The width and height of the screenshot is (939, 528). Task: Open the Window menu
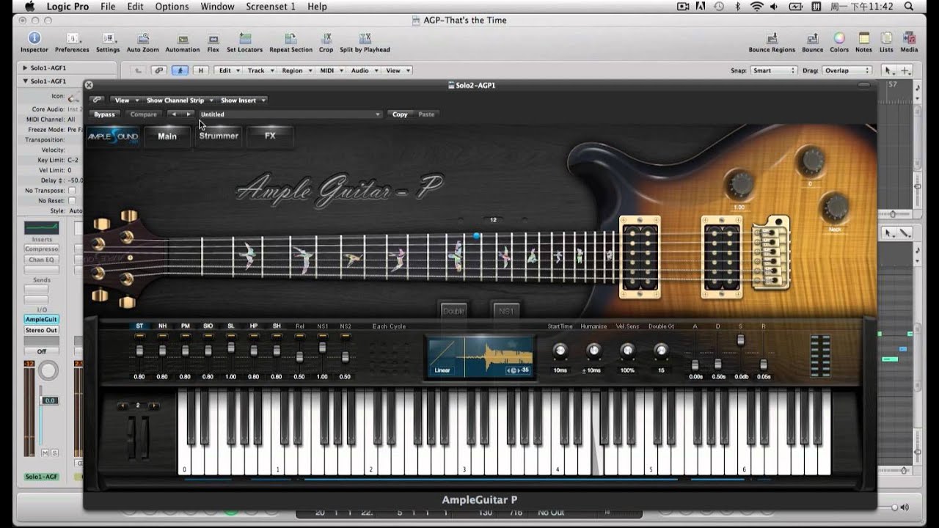[x=217, y=7]
